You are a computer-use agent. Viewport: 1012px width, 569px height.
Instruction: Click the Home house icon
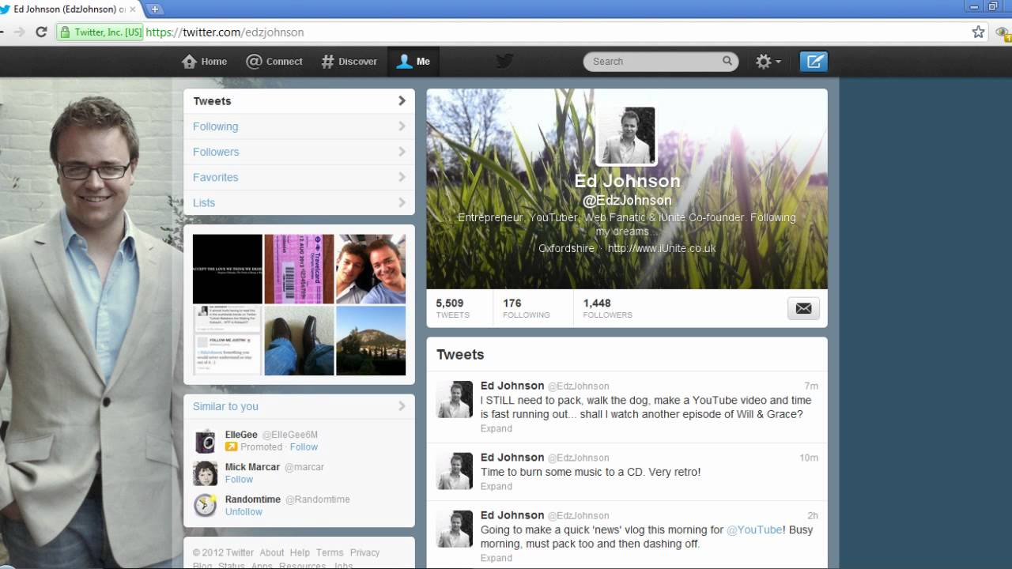pos(189,62)
